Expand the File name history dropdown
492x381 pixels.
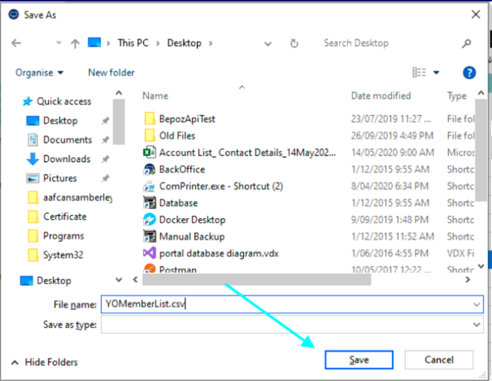pyautogui.click(x=476, y=304)
